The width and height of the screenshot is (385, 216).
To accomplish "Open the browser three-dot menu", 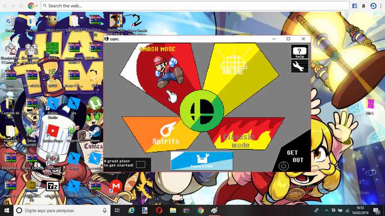I will point(381,6).
